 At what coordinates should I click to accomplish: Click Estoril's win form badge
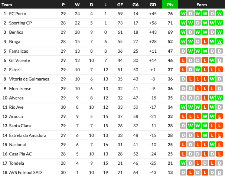(198, 69)
